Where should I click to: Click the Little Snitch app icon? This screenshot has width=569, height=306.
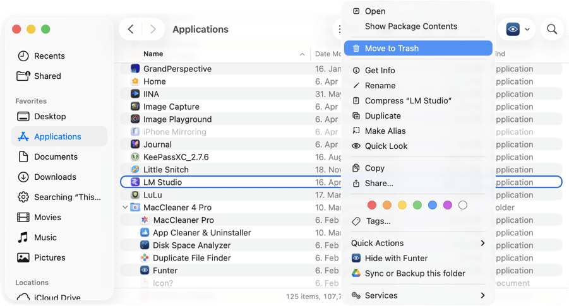tap(135, 169)
